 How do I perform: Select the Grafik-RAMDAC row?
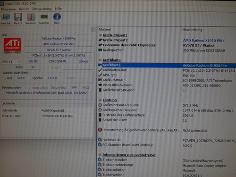click(x=167, y=80)
